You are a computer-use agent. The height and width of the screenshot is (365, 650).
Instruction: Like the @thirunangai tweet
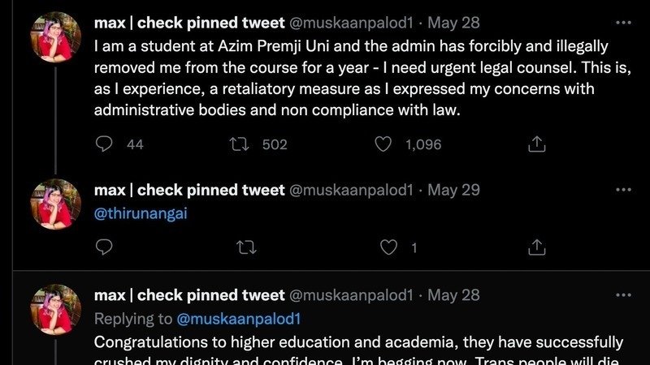point(389,247)
